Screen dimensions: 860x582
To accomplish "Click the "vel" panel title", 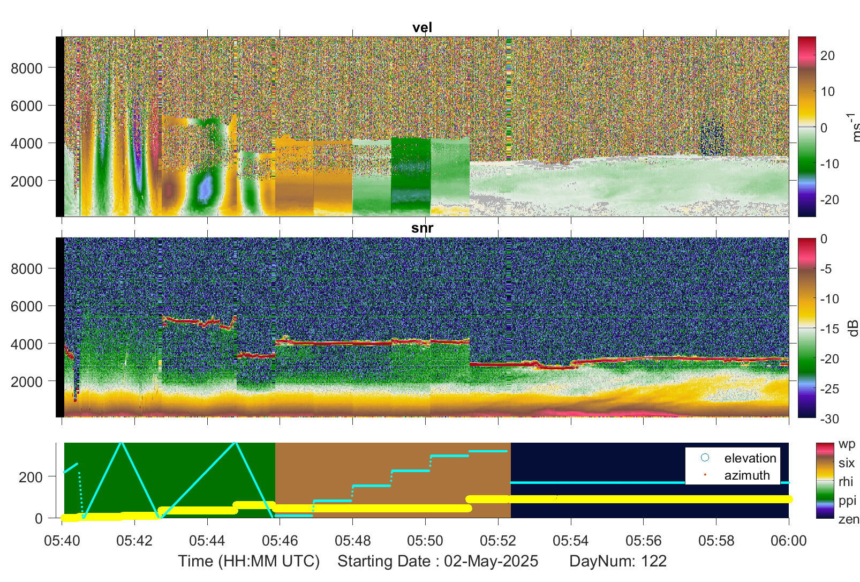I will 422,28.
